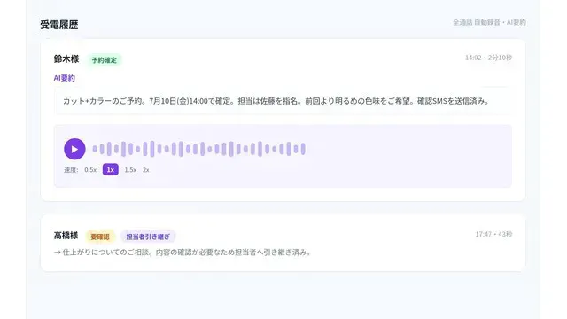The width and height of the screenshot is (567, 319).
Task: Click the 予約確定 status badge
Action: [105, 60]
